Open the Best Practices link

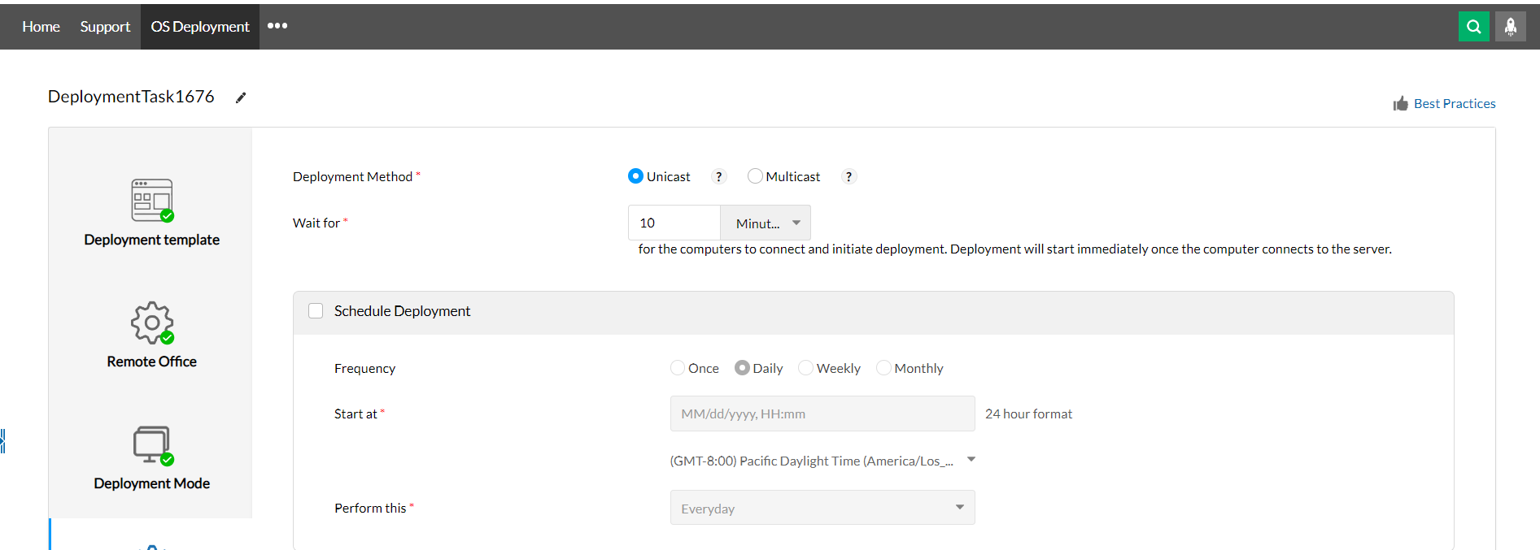click(x=1454, y=103)
